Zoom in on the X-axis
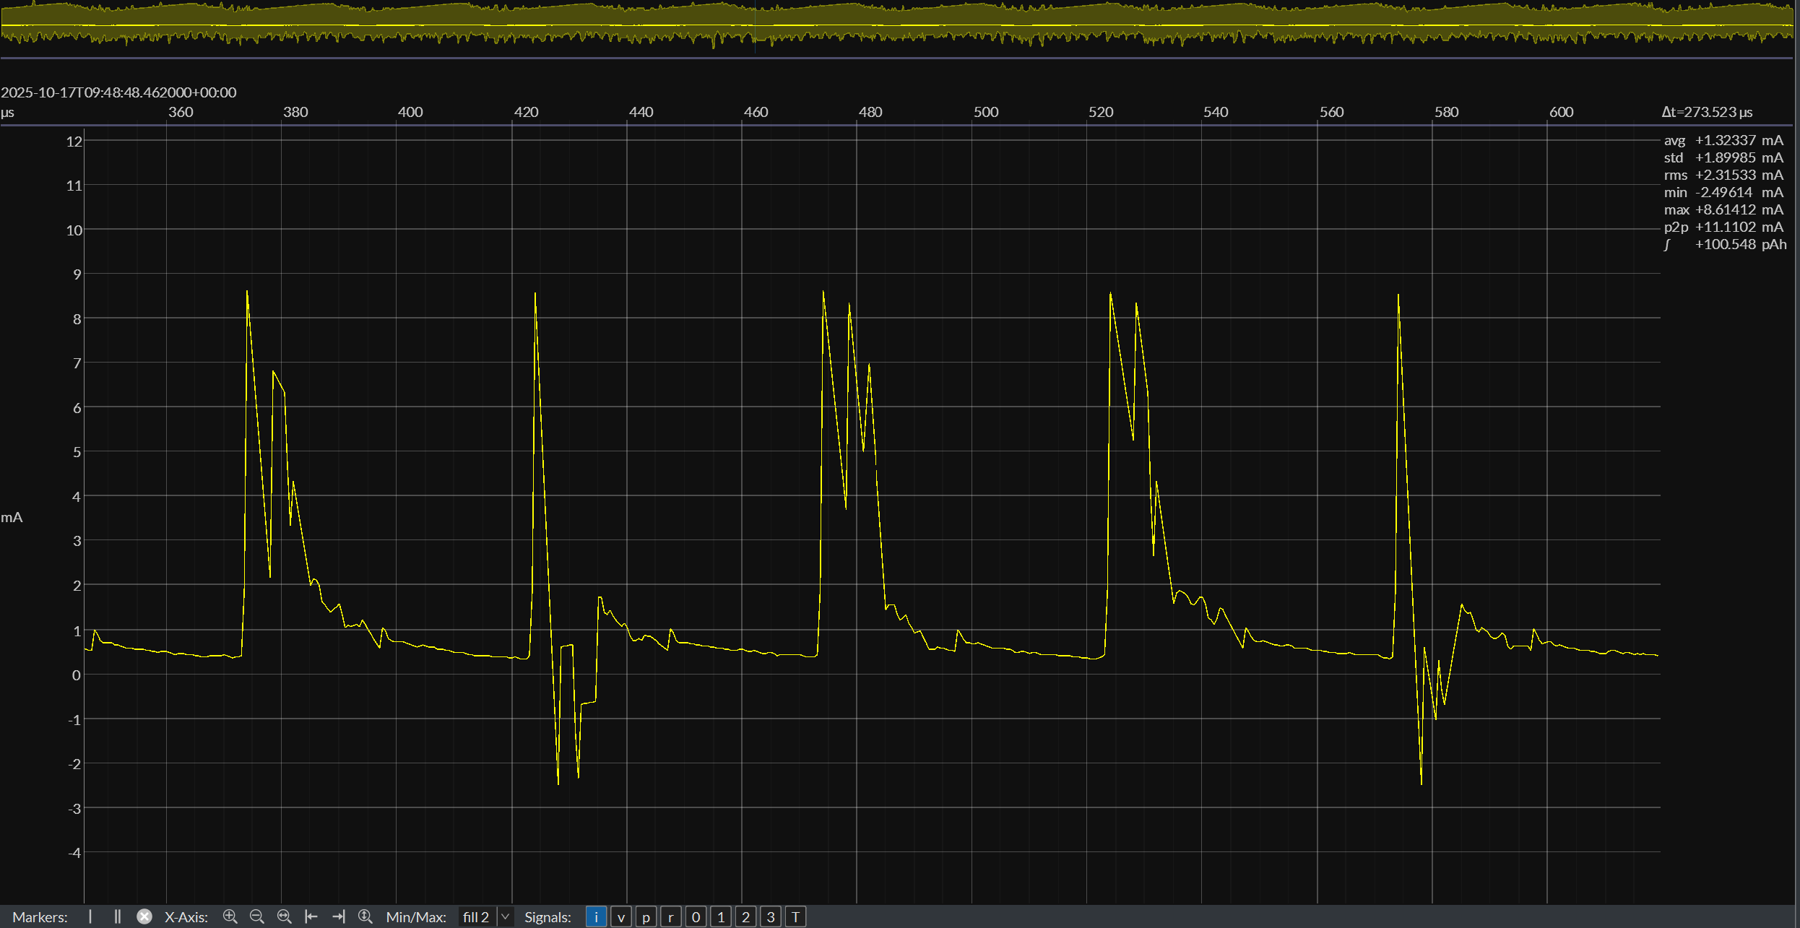 click(230, 916)
